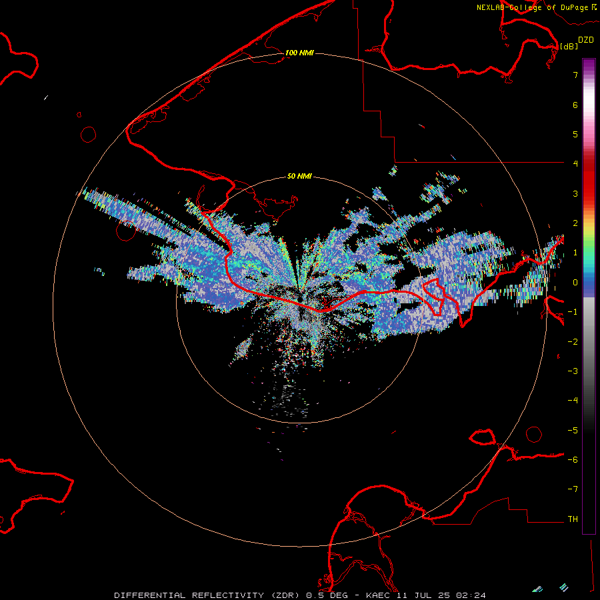Image resolution: width=600 pixels, height=600 pixels.
Task: Click the 0 value on the color scale
Action: pos(575,283)
